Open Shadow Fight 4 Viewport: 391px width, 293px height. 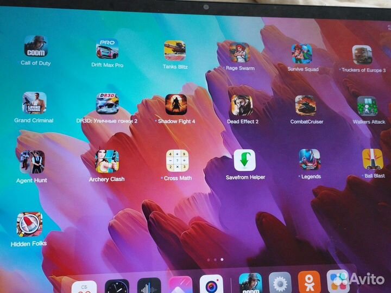(x=176, y=104)
